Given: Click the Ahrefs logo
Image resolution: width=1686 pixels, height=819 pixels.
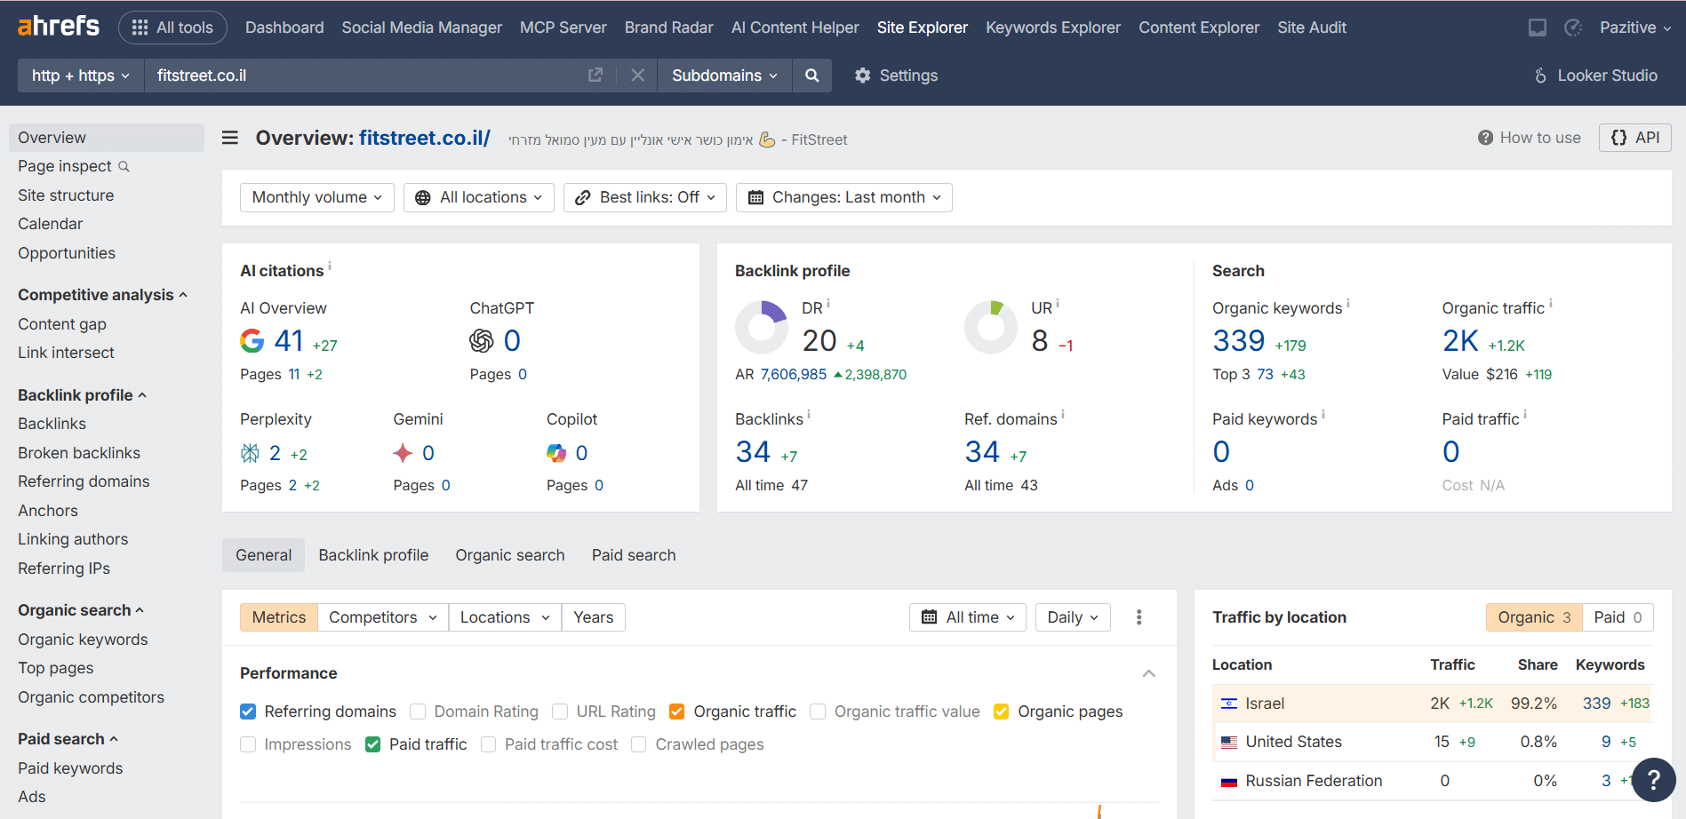Looking at the screenshot, I should click(x=59, y=27).
